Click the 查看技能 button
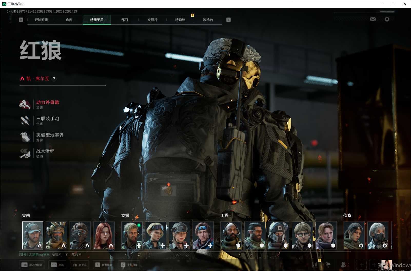The image size is (411, 271). [104, 265]
